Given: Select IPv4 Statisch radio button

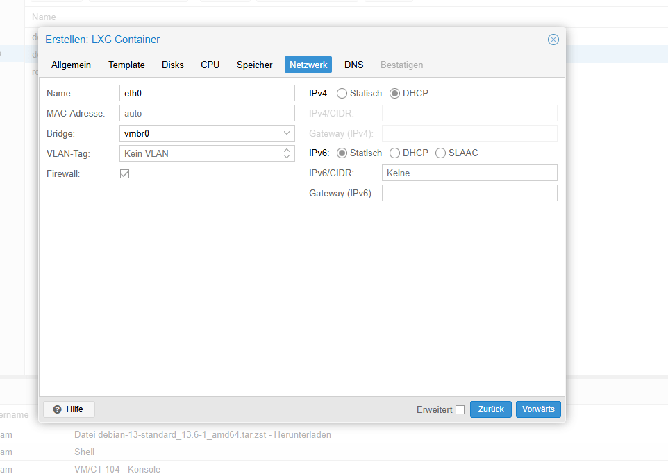Looking at the screenshot, I should 342,93.
